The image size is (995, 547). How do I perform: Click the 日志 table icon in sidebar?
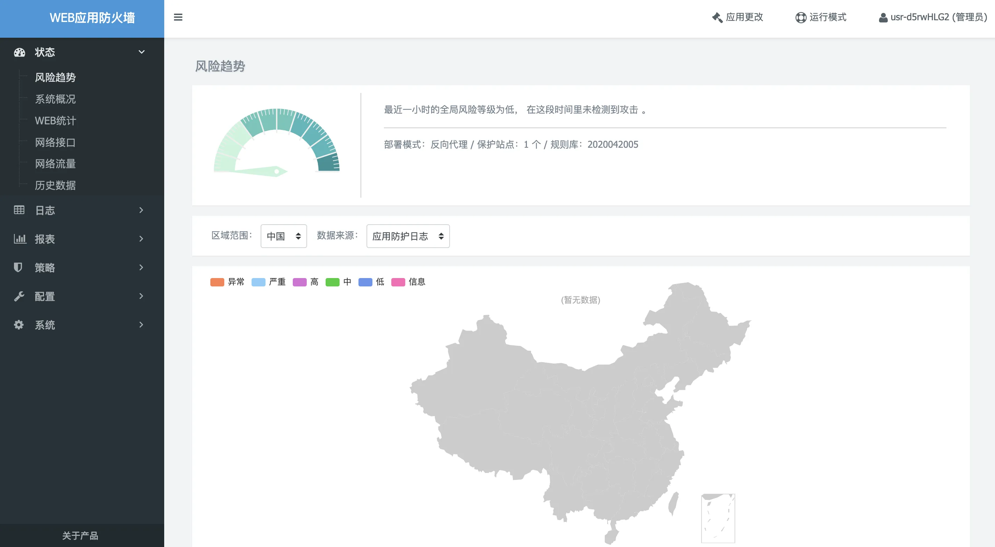pos(19,210)
